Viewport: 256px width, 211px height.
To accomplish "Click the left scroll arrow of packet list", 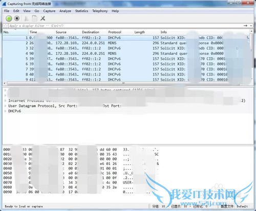I will point(5,83).
